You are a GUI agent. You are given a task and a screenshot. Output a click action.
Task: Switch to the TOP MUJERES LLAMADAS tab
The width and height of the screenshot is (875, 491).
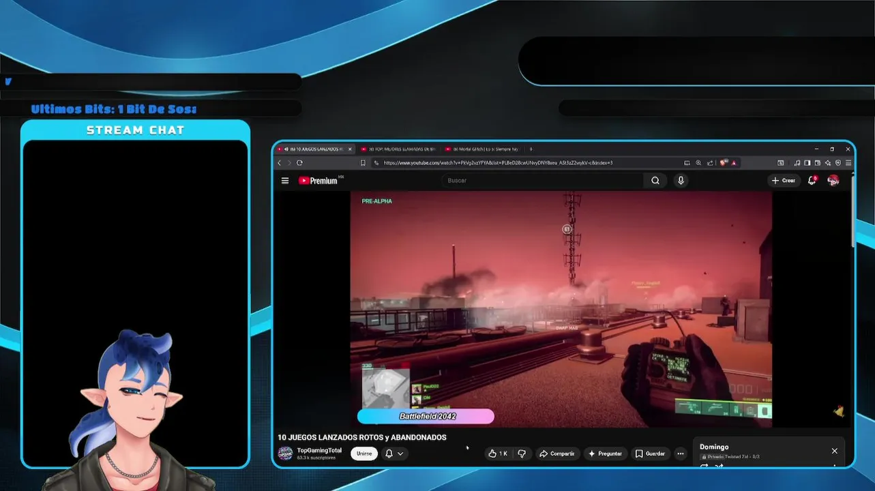point(398,149)
